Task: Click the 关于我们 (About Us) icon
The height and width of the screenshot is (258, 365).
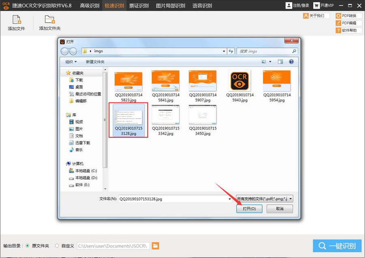Action: [x=316, y=16]
